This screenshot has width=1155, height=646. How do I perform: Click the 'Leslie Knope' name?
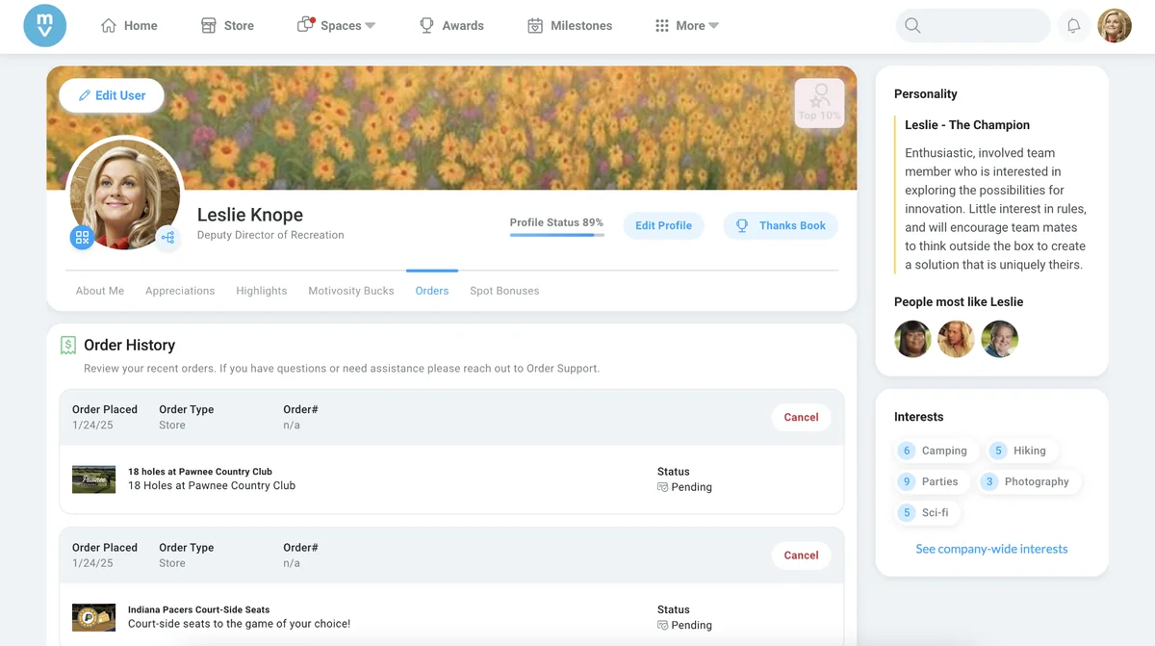coord(250,215)
